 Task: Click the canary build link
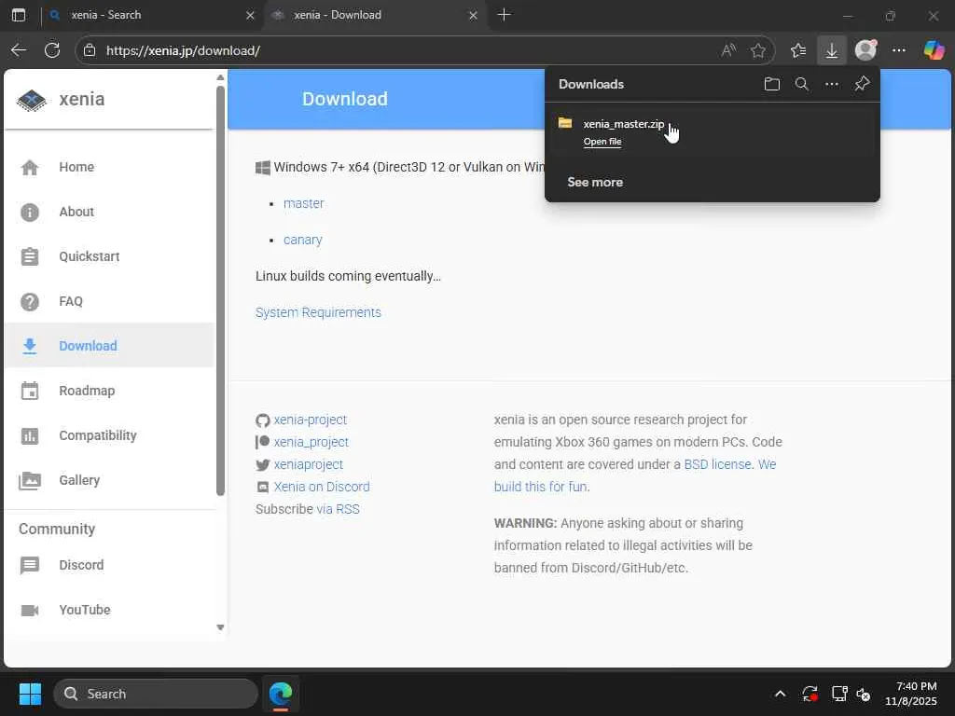pos(303,240)
